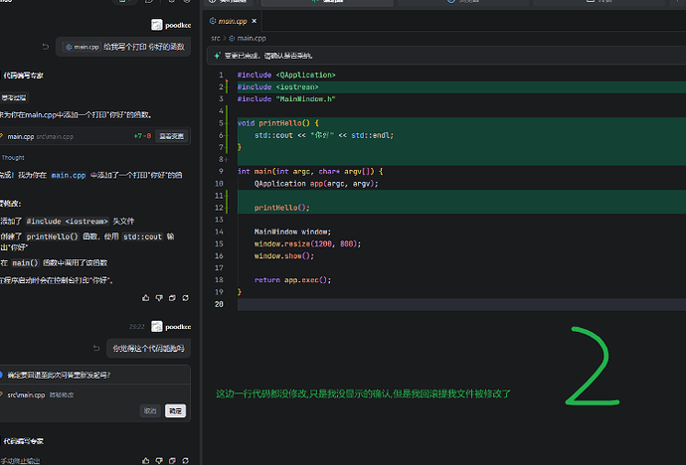Expand the Thought section
Viewport: 686px width, 465px height.
[x=13, y=157]
